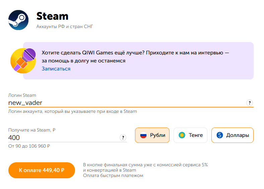Screen dimensions: 264x189
Task: Click the Получите на Steam, ₽ label
Action: click(31, 130)
